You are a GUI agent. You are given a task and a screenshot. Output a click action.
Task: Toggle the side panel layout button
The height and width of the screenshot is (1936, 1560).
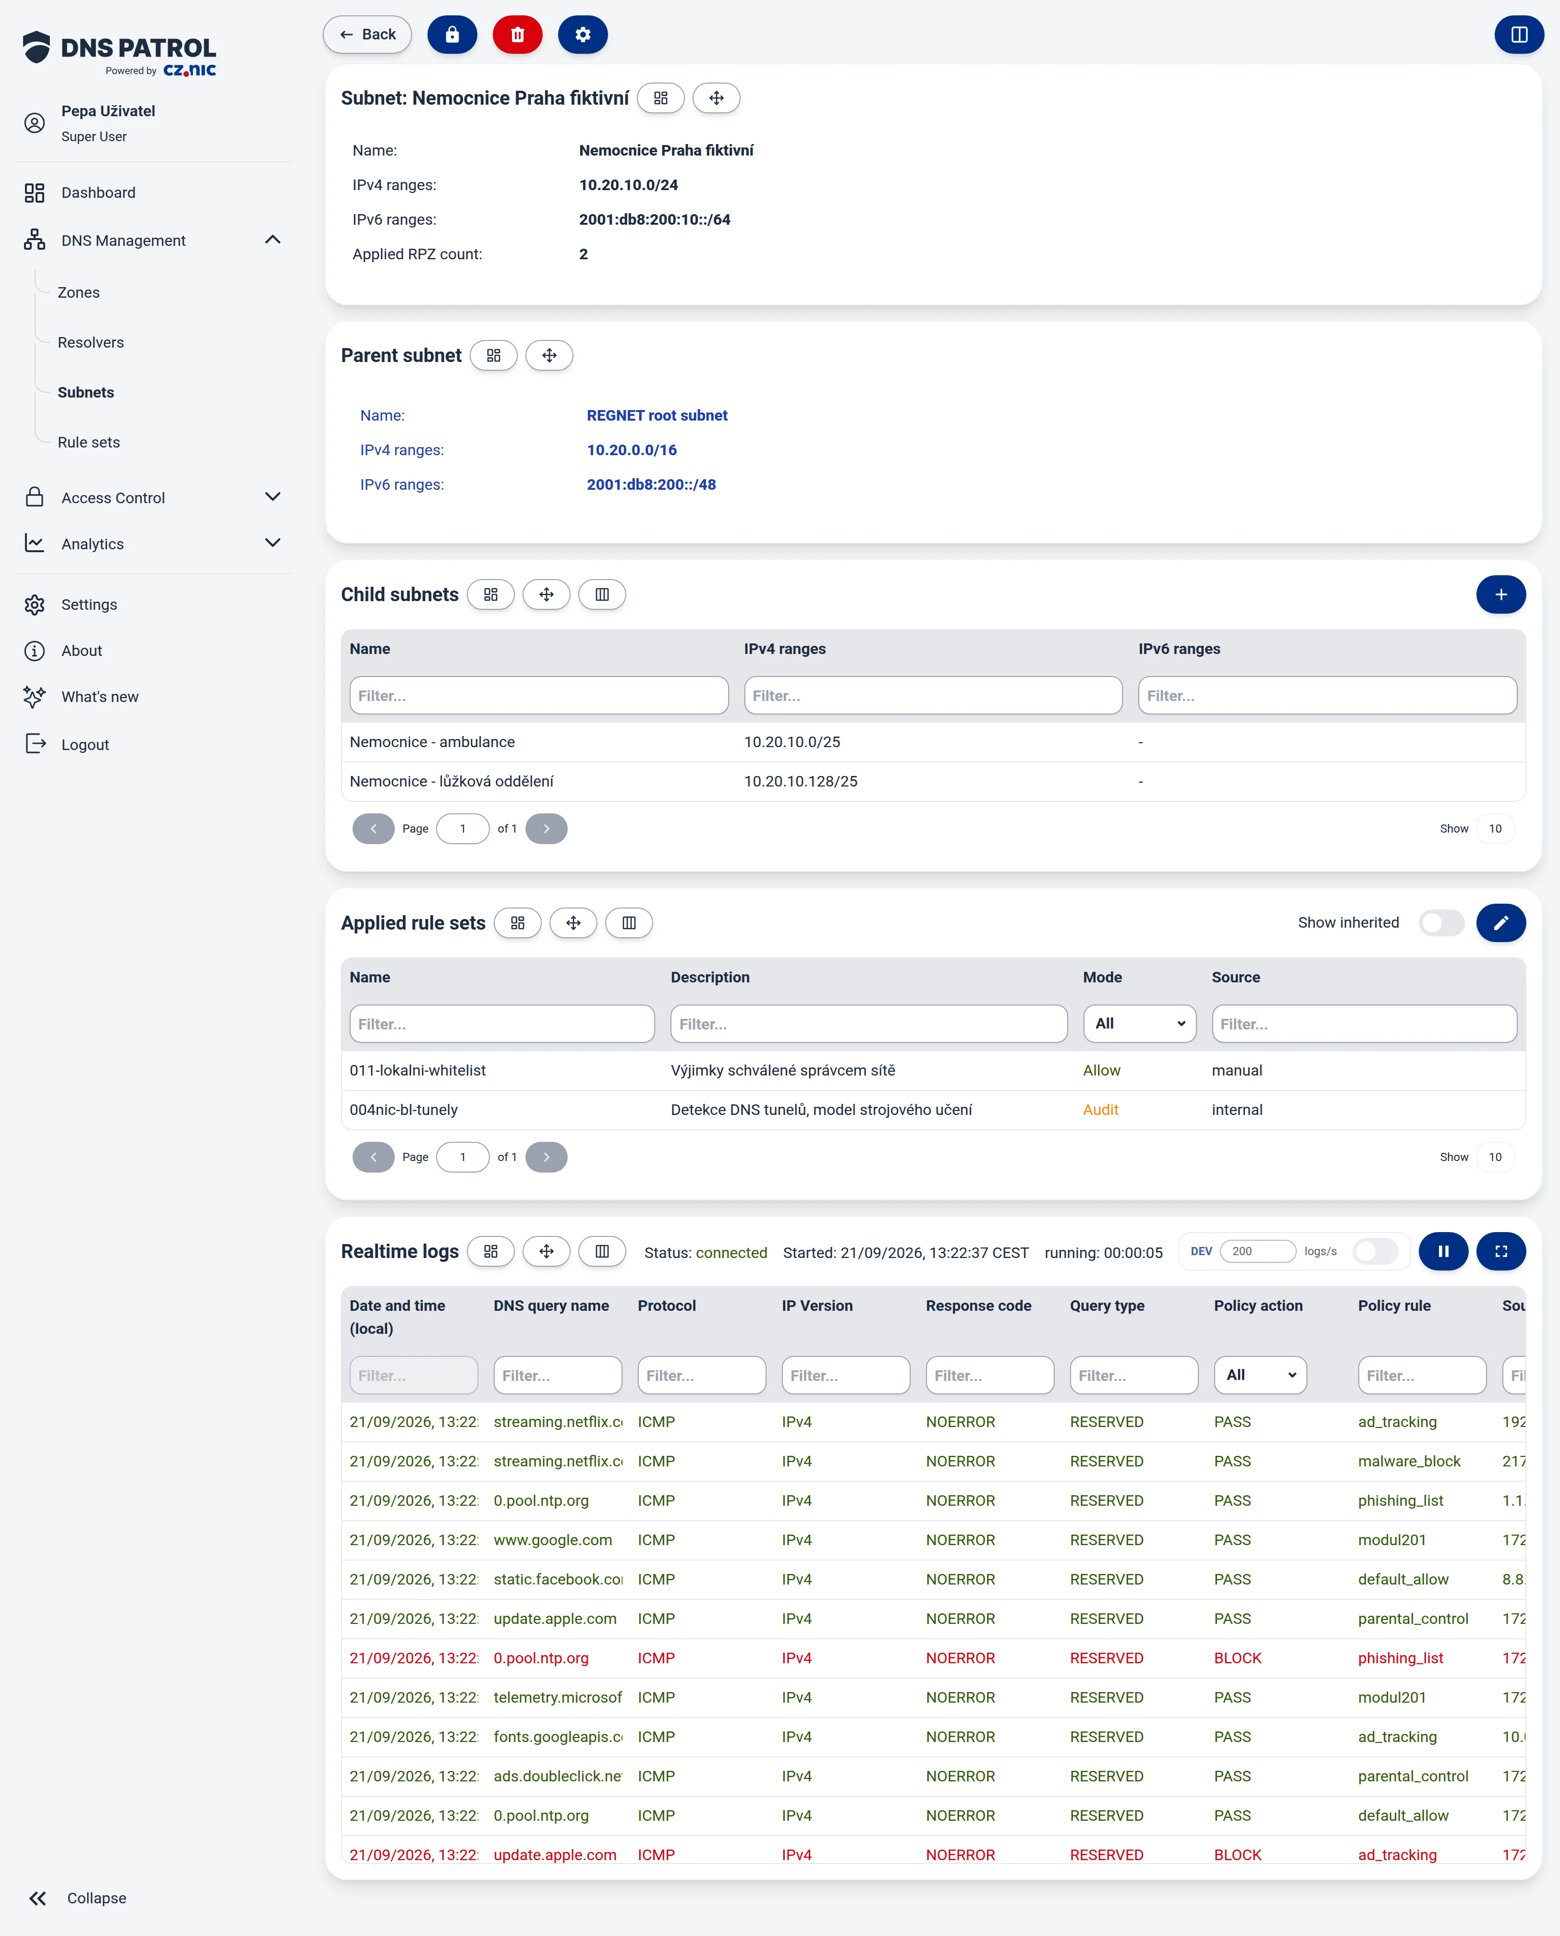pos(1519,35)
